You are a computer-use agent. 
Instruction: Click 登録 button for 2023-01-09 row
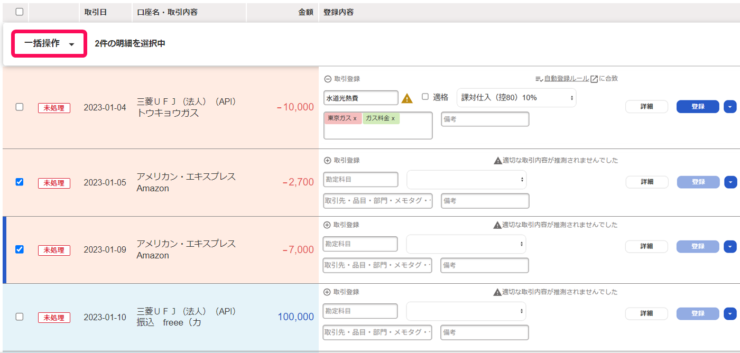(x=698, y=247)
